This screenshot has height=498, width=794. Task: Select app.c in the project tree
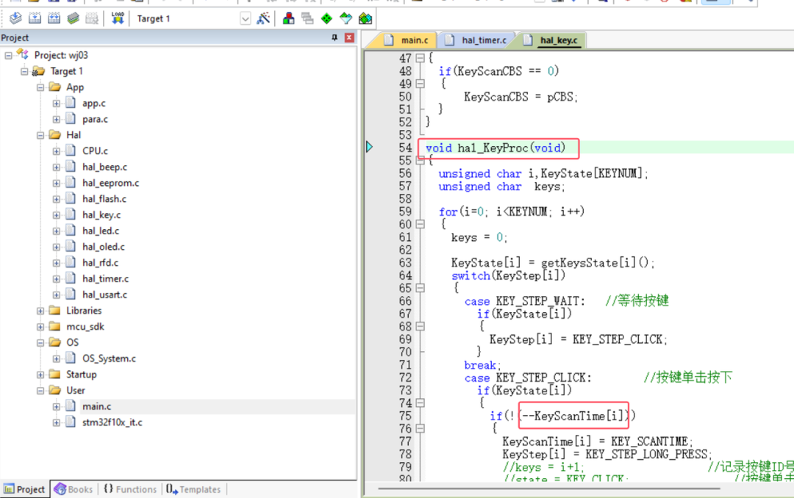pos(94,104)
